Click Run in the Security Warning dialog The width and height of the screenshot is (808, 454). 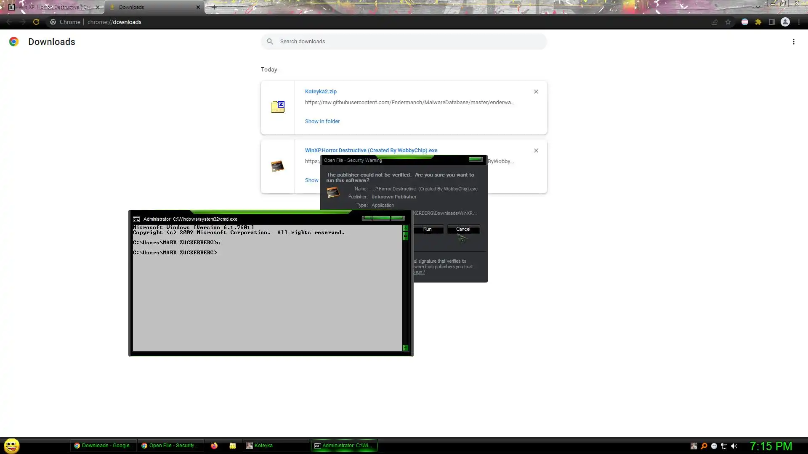(427, 229)
